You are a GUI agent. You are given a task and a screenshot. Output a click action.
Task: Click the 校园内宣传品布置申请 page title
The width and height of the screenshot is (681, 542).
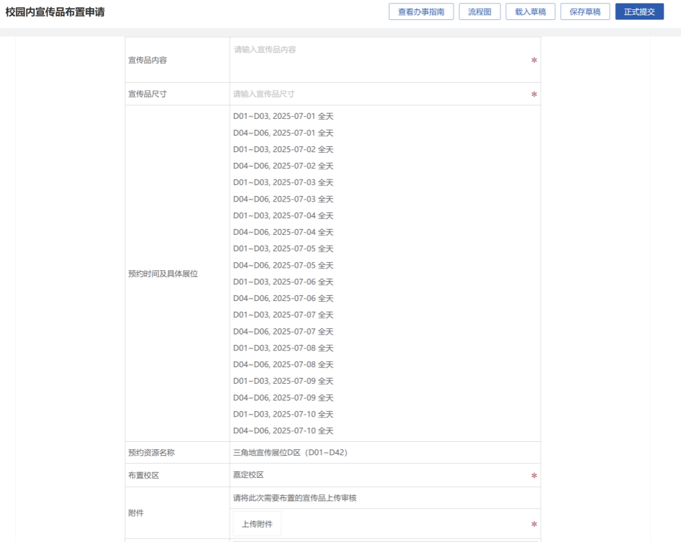click(x=55, y=12)
